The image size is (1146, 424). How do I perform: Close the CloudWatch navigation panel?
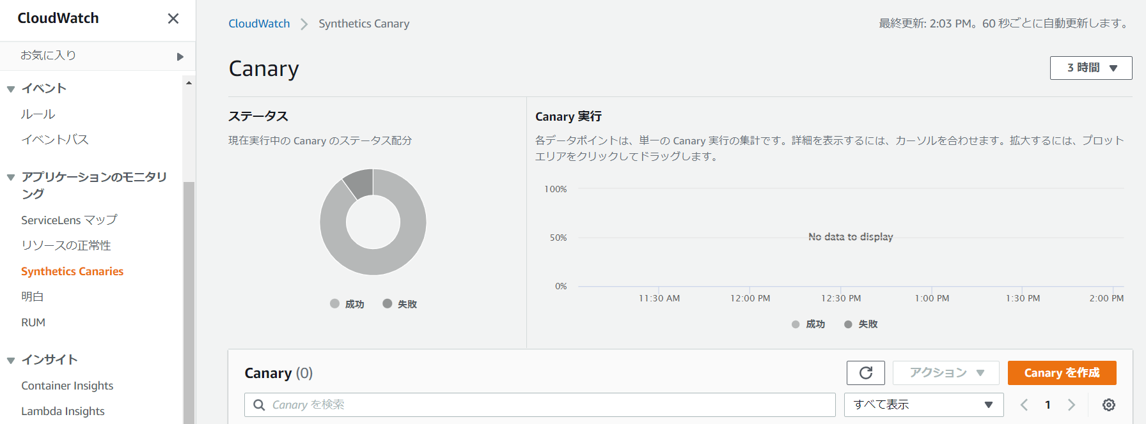173,19
